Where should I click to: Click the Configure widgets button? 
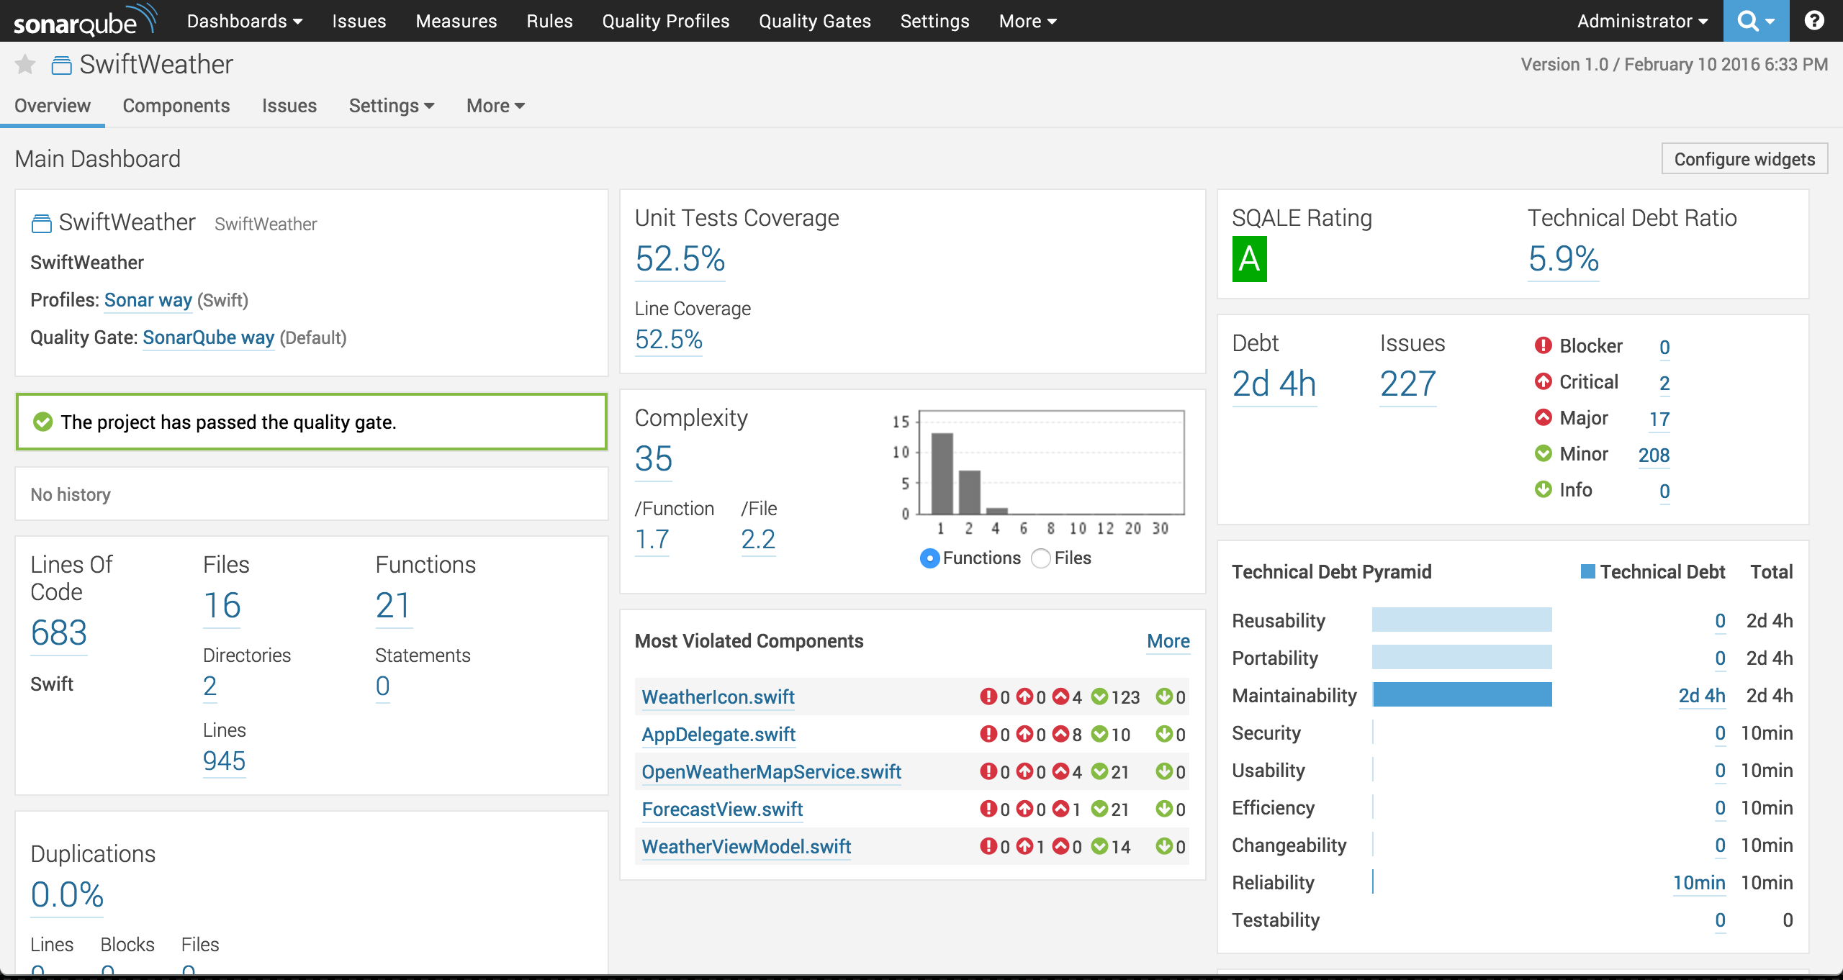(1743, 158)
